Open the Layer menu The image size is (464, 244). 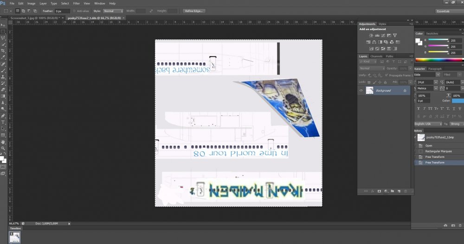pos(43,4)
